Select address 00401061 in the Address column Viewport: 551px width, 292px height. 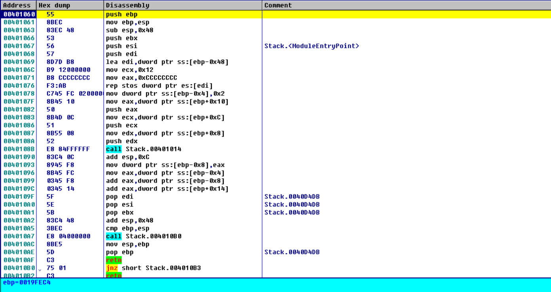click(19, 22)
